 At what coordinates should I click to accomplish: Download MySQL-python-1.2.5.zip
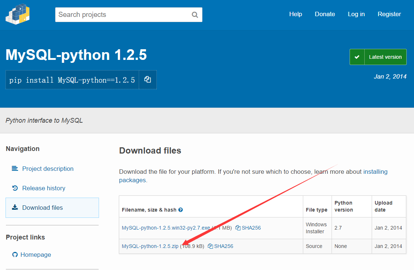click(x=150, y=246)
